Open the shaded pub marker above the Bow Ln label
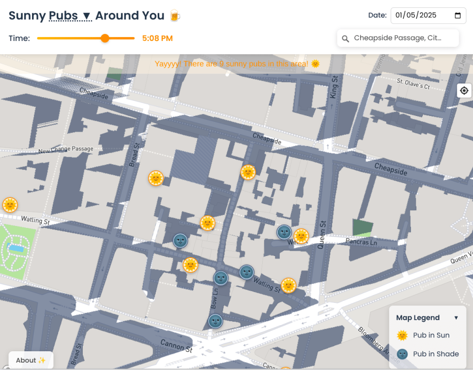Screen dimensions: 473x370 [x=221, y=278]
